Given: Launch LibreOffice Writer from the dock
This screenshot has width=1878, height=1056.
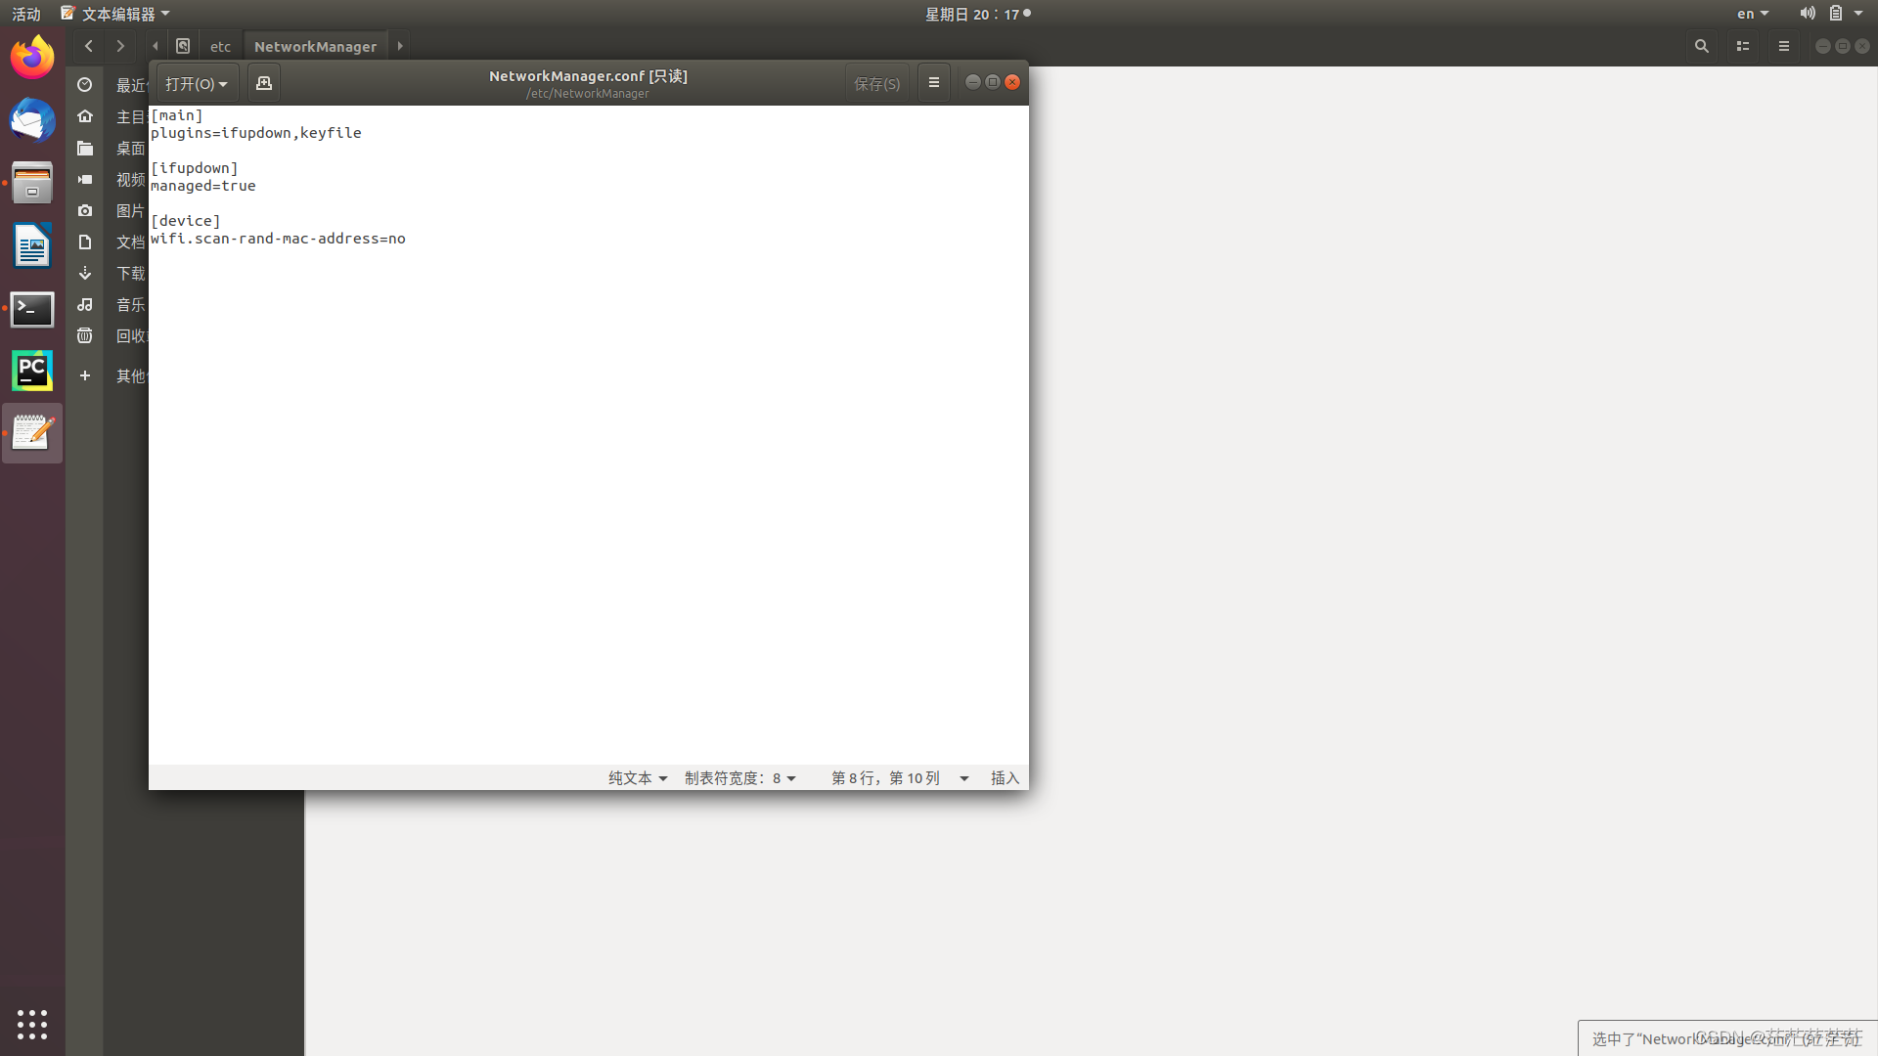Looking at the screenshot, I should pyautogui.click(x=32, y=245).
